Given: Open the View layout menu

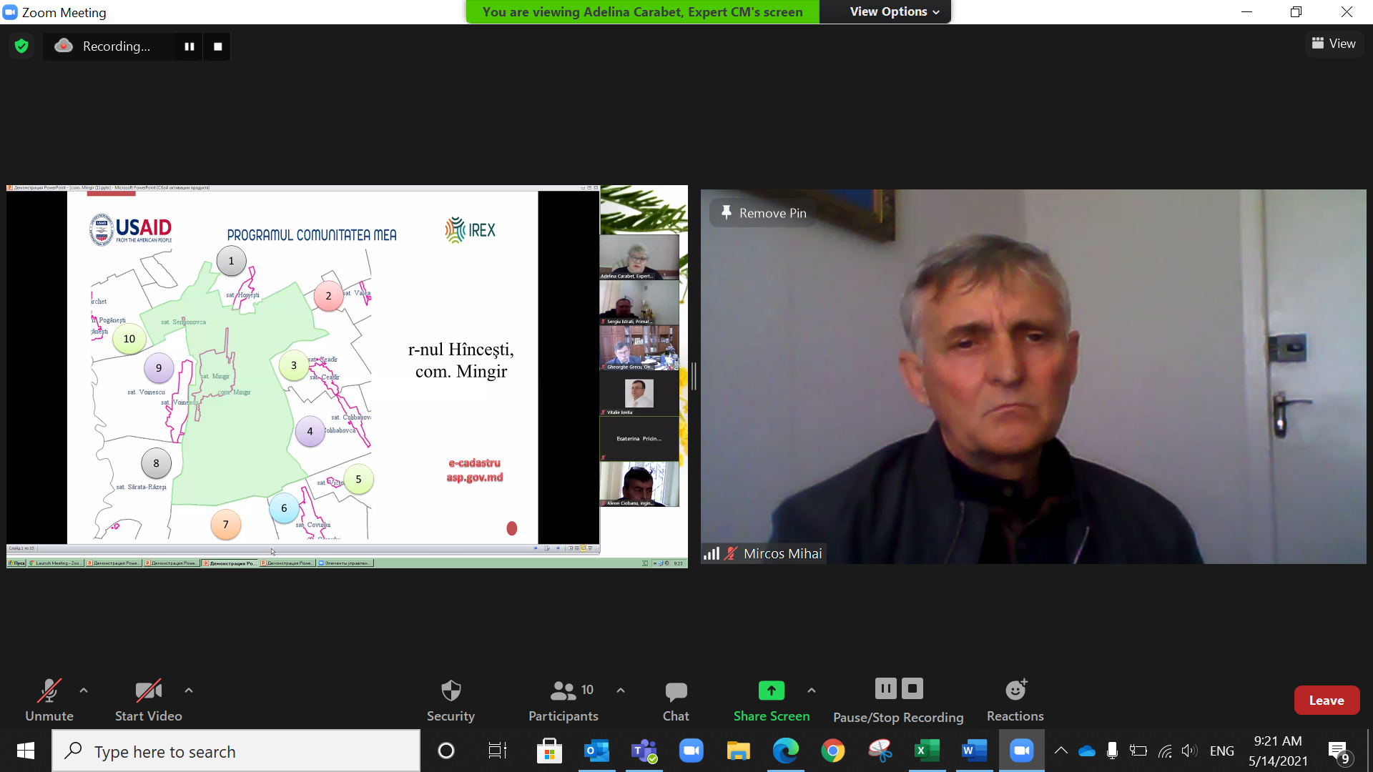Looking at the screenshot, I should 1334,44.
